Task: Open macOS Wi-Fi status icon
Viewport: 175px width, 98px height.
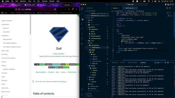Action: click(149, 1)
